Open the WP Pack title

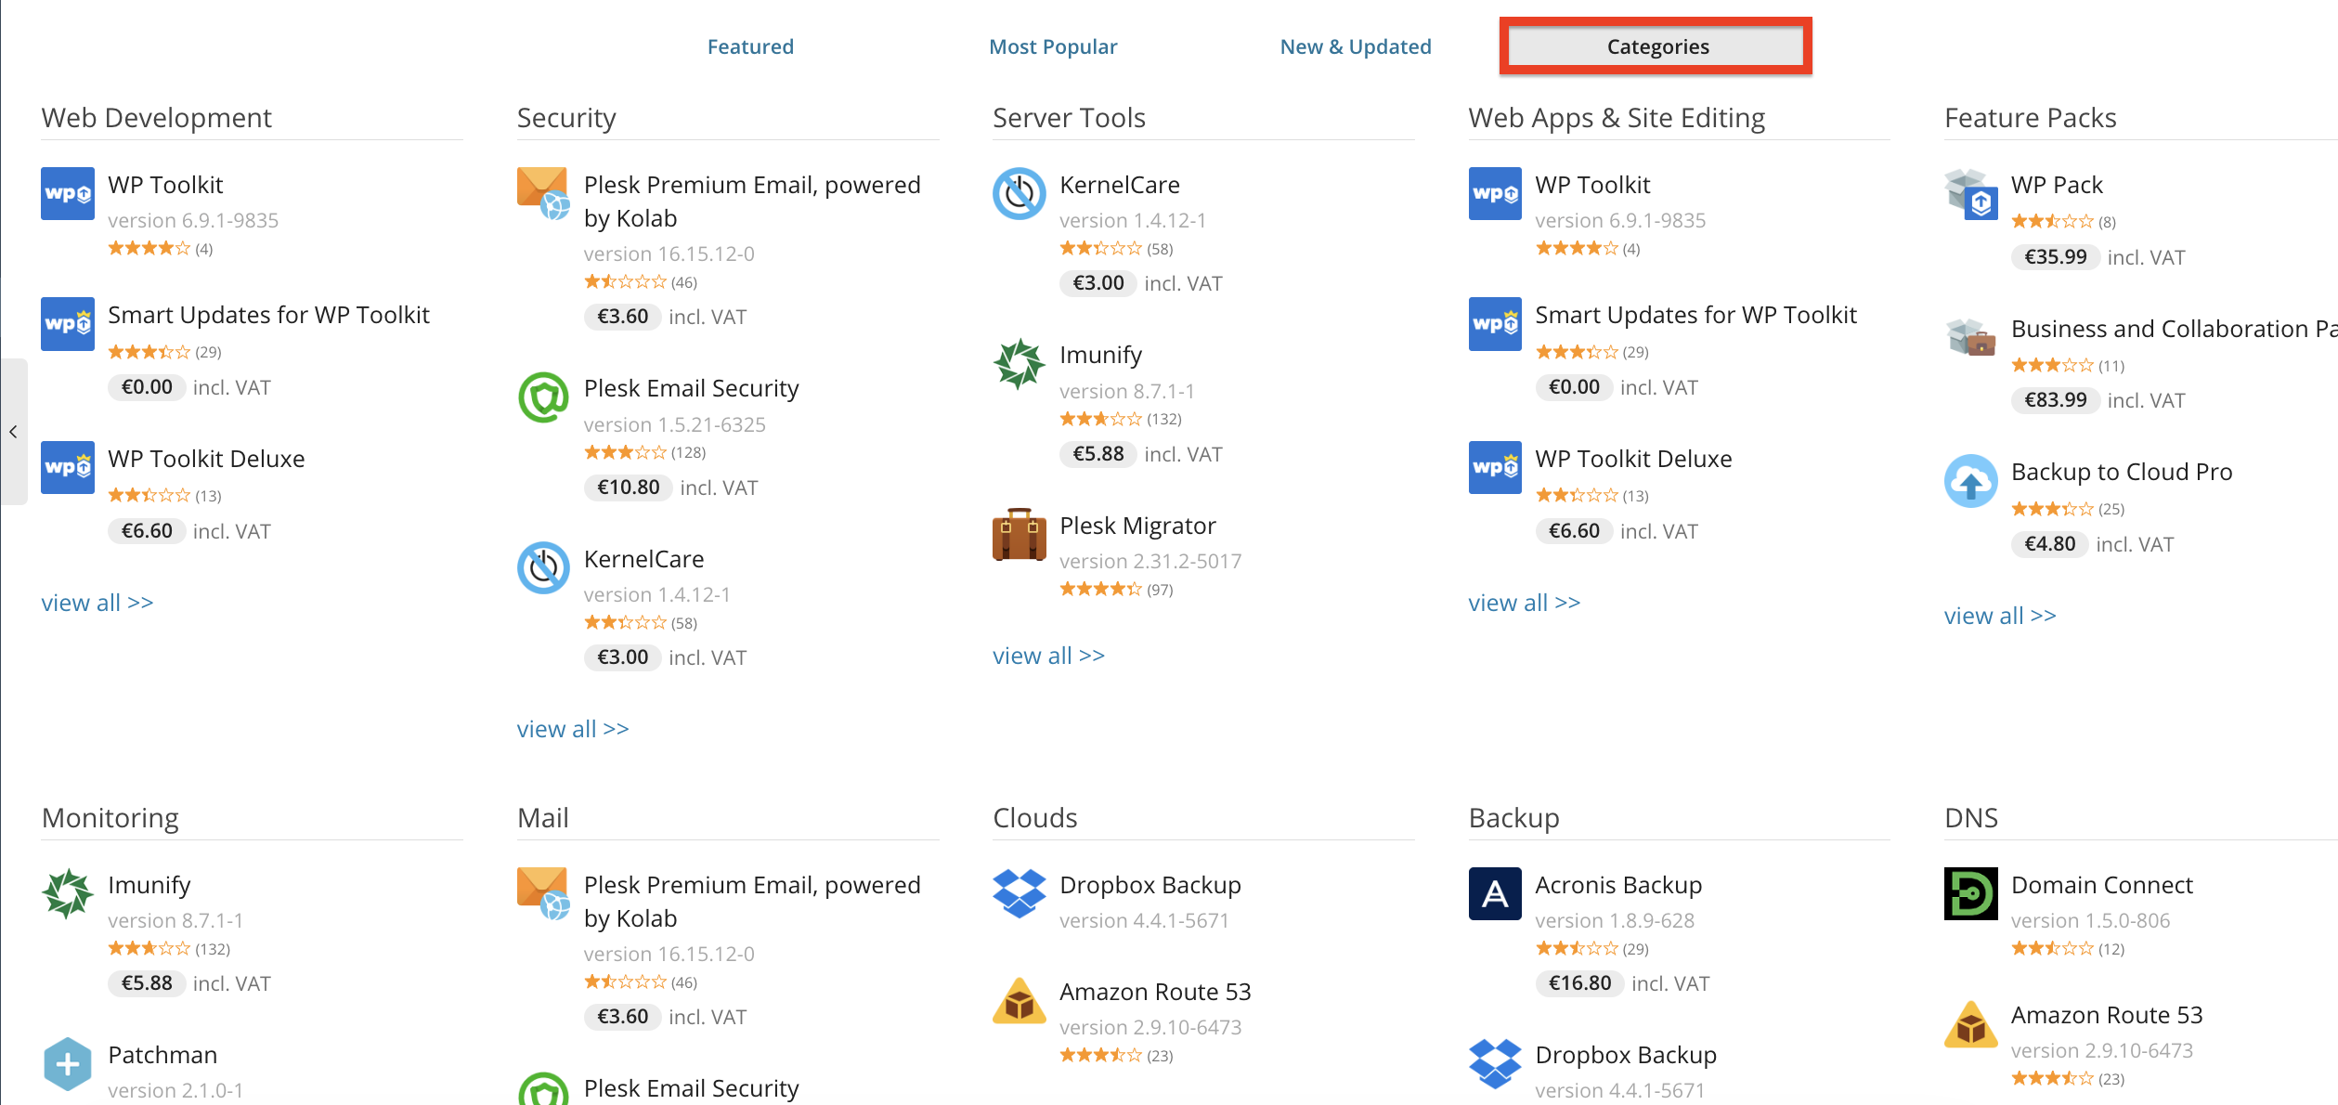(2057, 185)
